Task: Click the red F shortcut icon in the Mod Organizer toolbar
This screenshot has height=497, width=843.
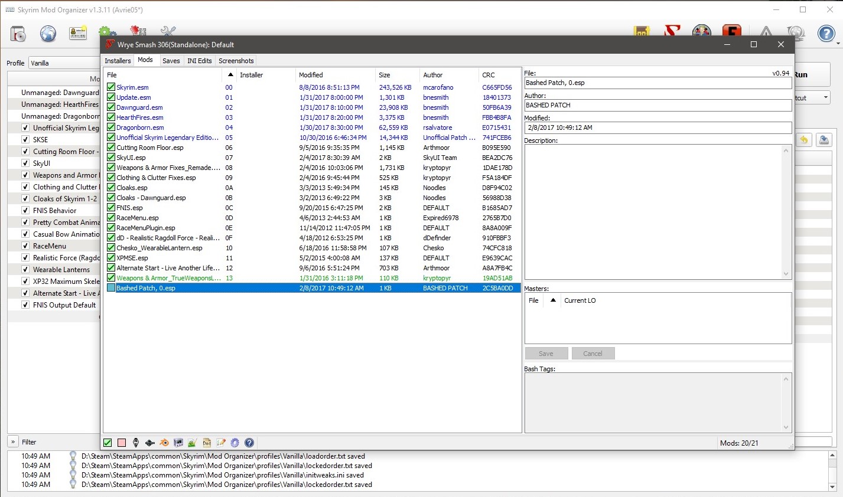Action: [732, 30]
